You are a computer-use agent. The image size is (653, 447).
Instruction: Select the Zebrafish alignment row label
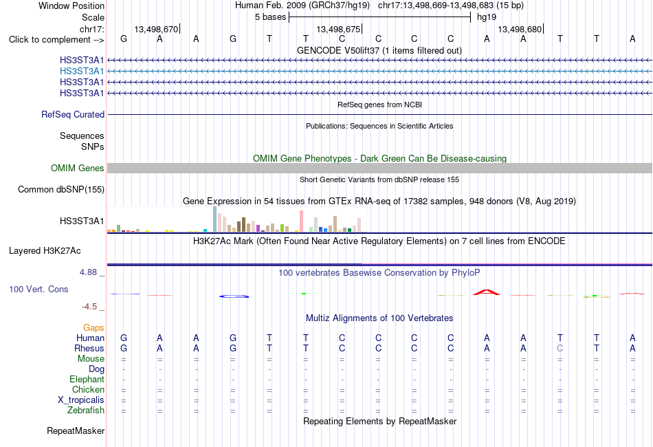[86, 411]
